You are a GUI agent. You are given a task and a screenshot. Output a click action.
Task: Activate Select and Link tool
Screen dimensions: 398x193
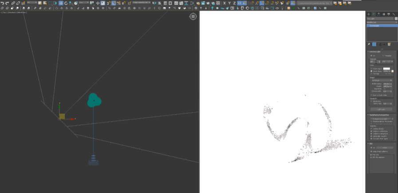[13, 3]
